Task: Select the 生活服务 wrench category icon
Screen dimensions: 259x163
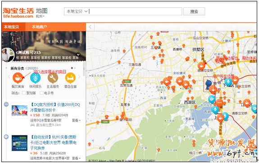Action: (x=53, y=78)
